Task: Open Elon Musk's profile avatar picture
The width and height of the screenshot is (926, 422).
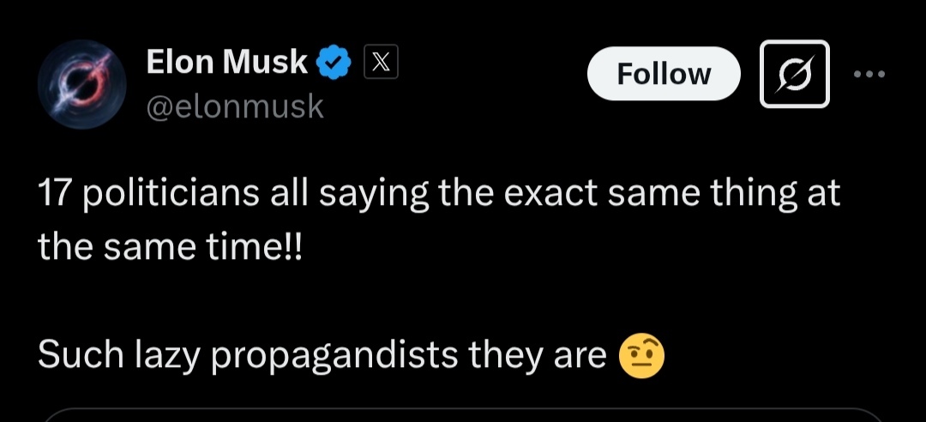Action: click(82, 84)
